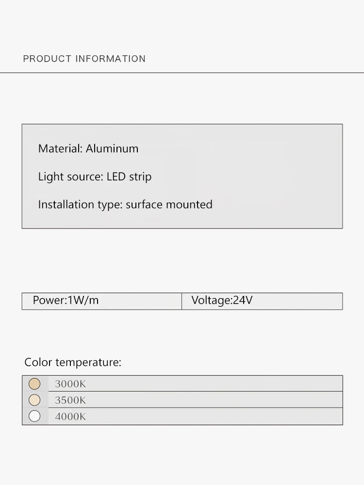Screen dimensions: 364x485
Task: Click the 'Installation type:' label
Action: click(81, 205)
